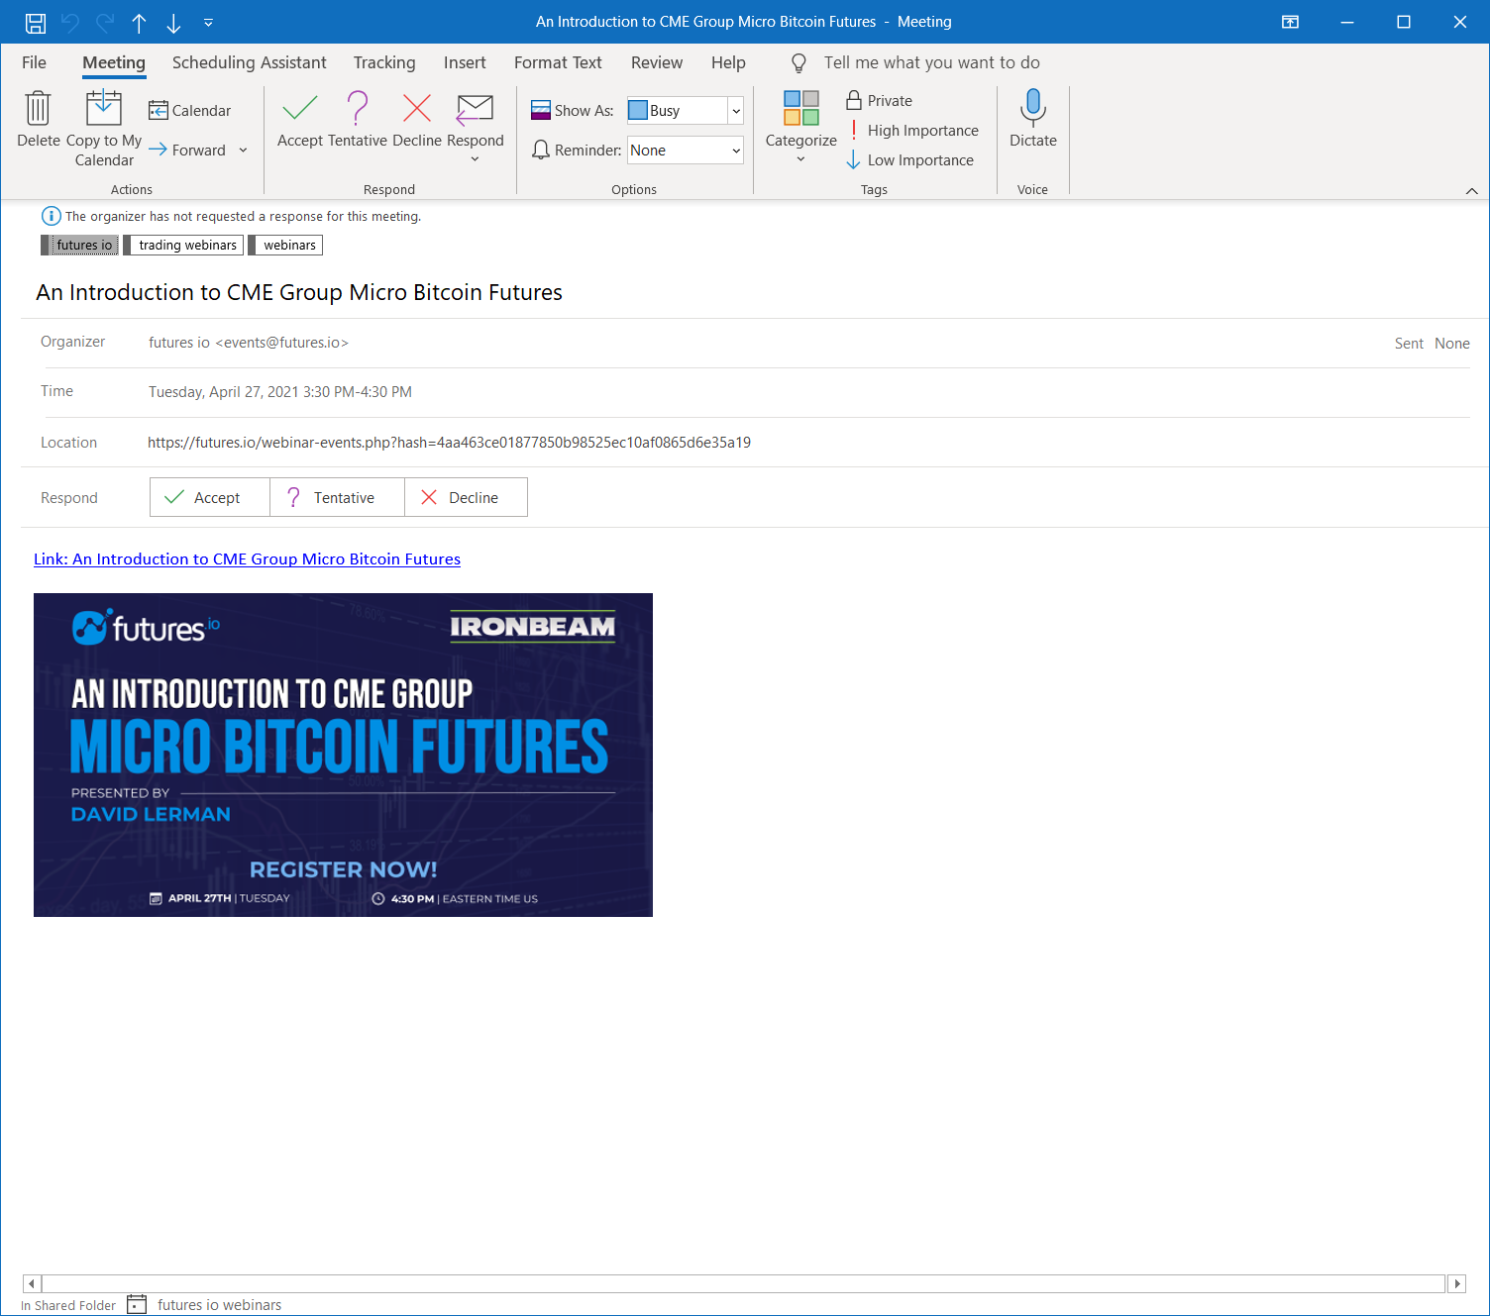Screen dimensions: 1490x1316
Task: Open Ribbon Display Options icon
Action: (x=1290, y=22)
